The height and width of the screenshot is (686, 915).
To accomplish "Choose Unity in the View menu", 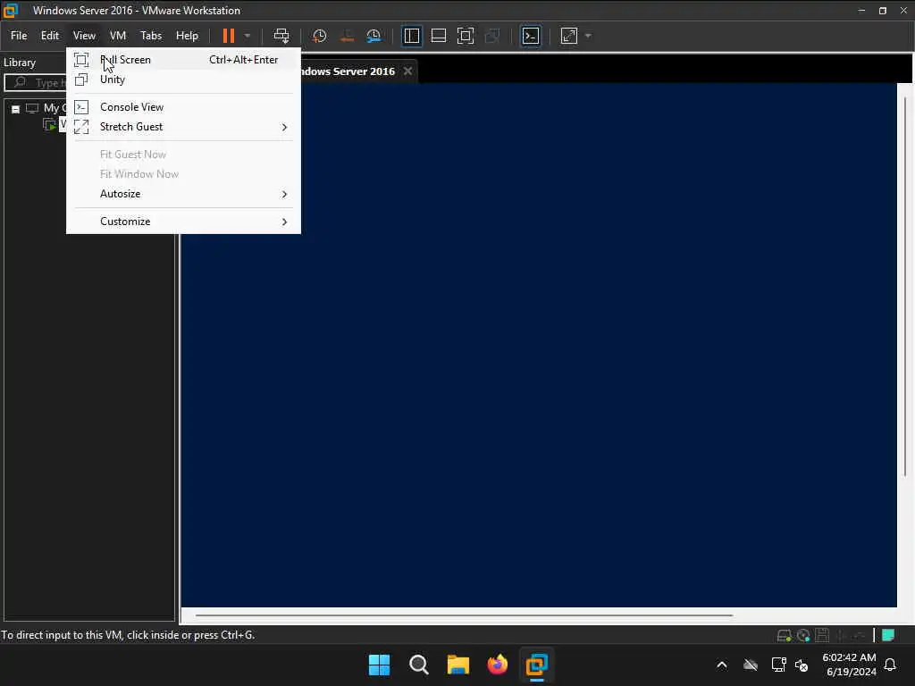I will (x=183, y=79).
